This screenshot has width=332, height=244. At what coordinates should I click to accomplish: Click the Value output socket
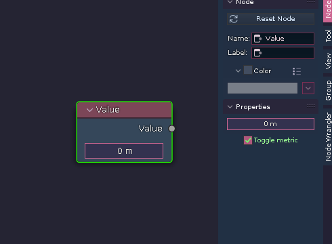(171, 129)
